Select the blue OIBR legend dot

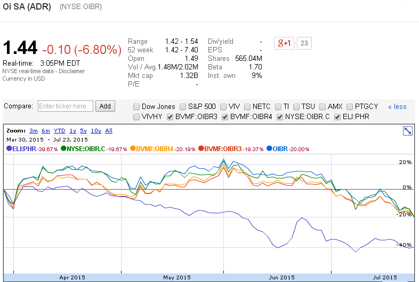[269, 148]
